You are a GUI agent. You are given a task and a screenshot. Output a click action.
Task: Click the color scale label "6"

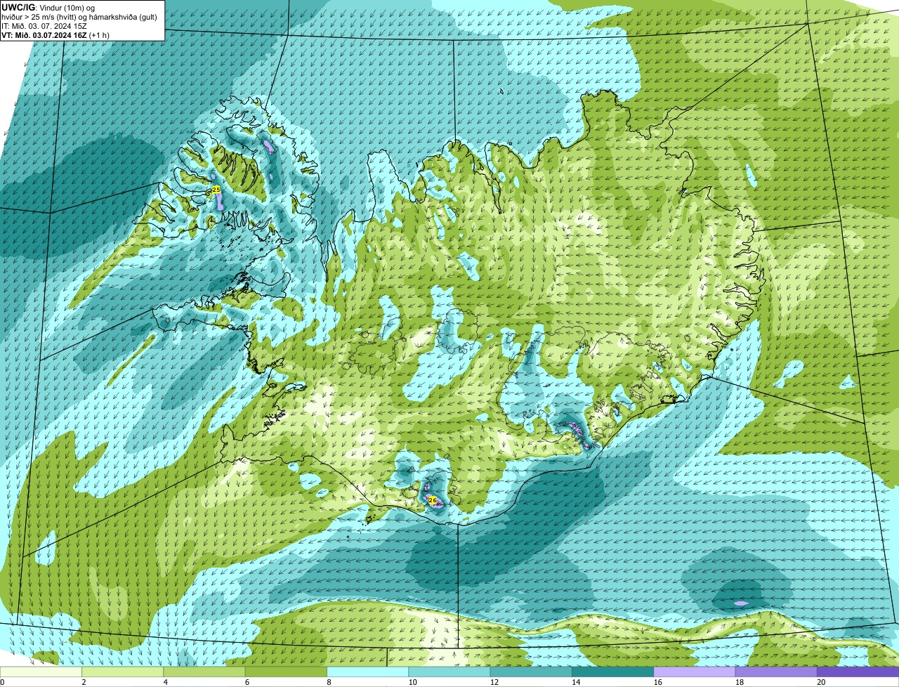point(247,682)
